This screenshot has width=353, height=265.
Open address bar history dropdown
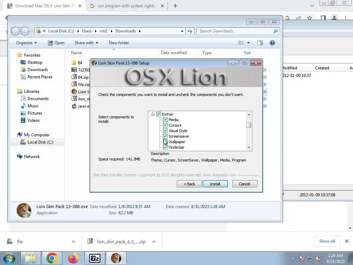182,31
